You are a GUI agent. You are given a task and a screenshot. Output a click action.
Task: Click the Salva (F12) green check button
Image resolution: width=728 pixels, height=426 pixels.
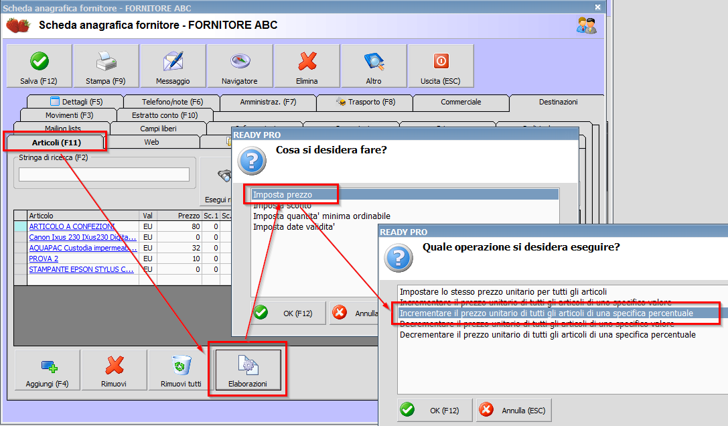tap(39, 66)
